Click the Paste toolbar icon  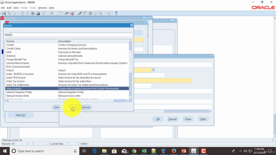coord(61,13)
